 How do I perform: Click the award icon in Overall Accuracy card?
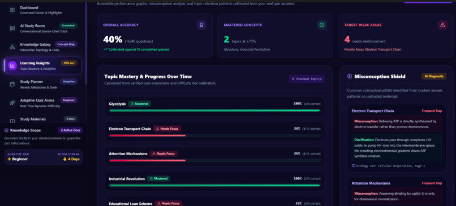[201, 25]
